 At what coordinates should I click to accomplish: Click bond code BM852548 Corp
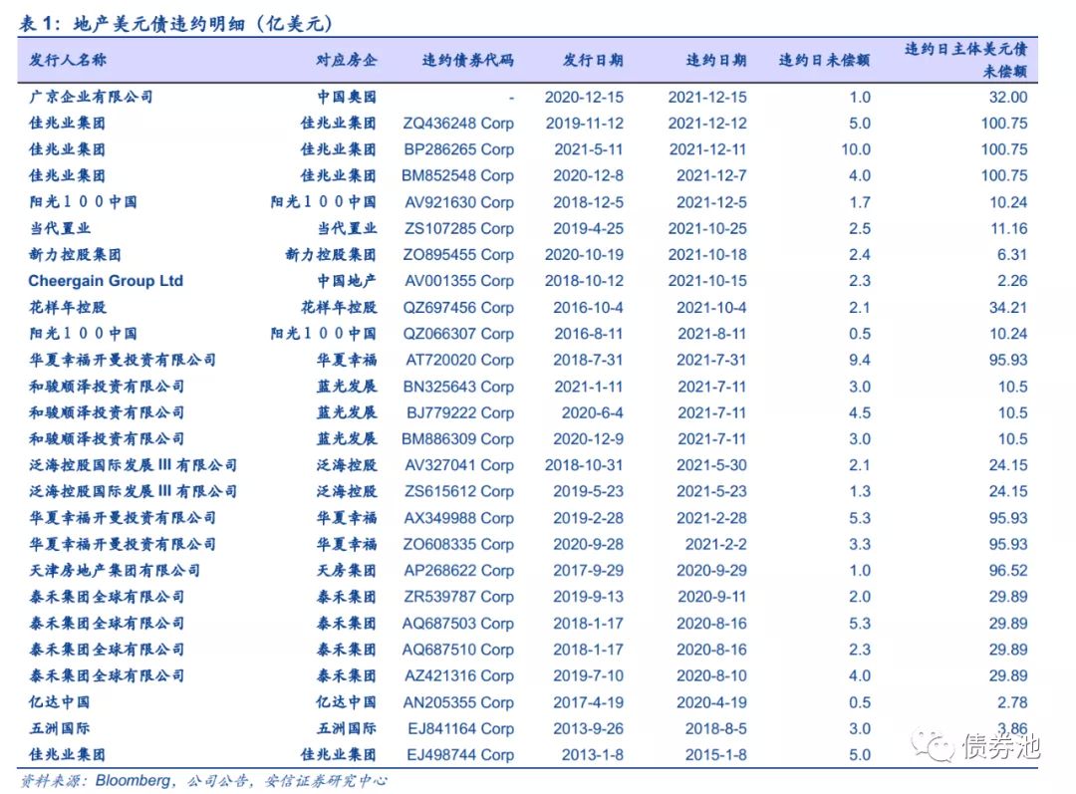457,175
